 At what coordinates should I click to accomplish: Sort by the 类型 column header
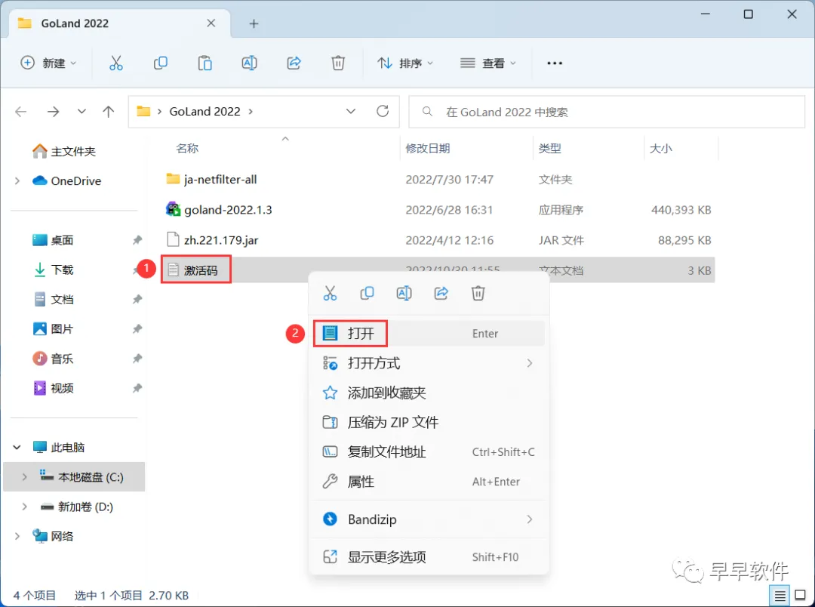549,148
